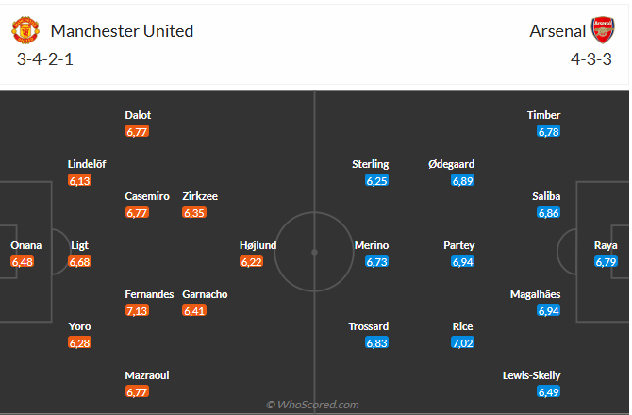Open player Dalot's name label

138,115
